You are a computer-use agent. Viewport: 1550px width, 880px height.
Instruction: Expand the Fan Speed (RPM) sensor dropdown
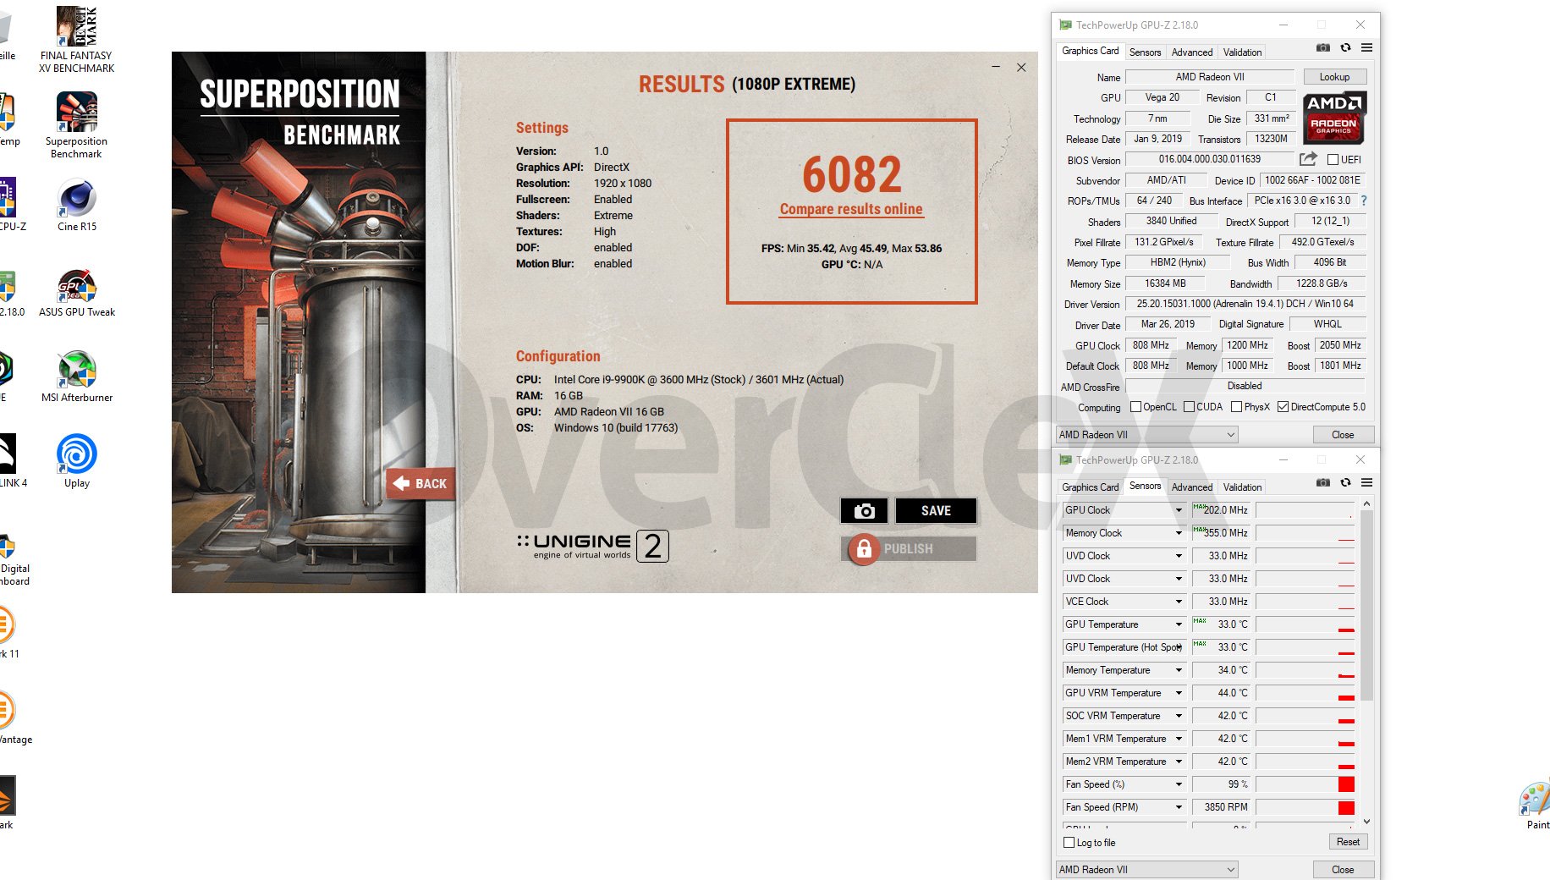pyautogui.click(x=1179, y=807)
